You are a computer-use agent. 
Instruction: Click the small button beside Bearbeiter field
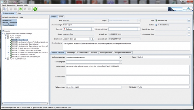point(92,39)
